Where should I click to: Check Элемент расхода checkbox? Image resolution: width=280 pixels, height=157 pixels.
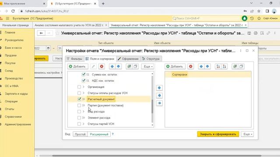(x=79, y=118)
